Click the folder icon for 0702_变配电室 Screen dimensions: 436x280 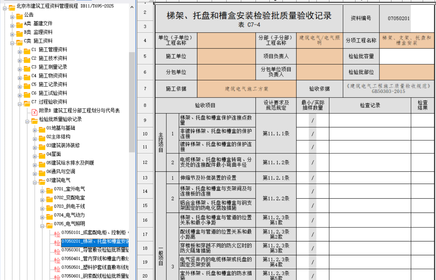tap(49, 199)
